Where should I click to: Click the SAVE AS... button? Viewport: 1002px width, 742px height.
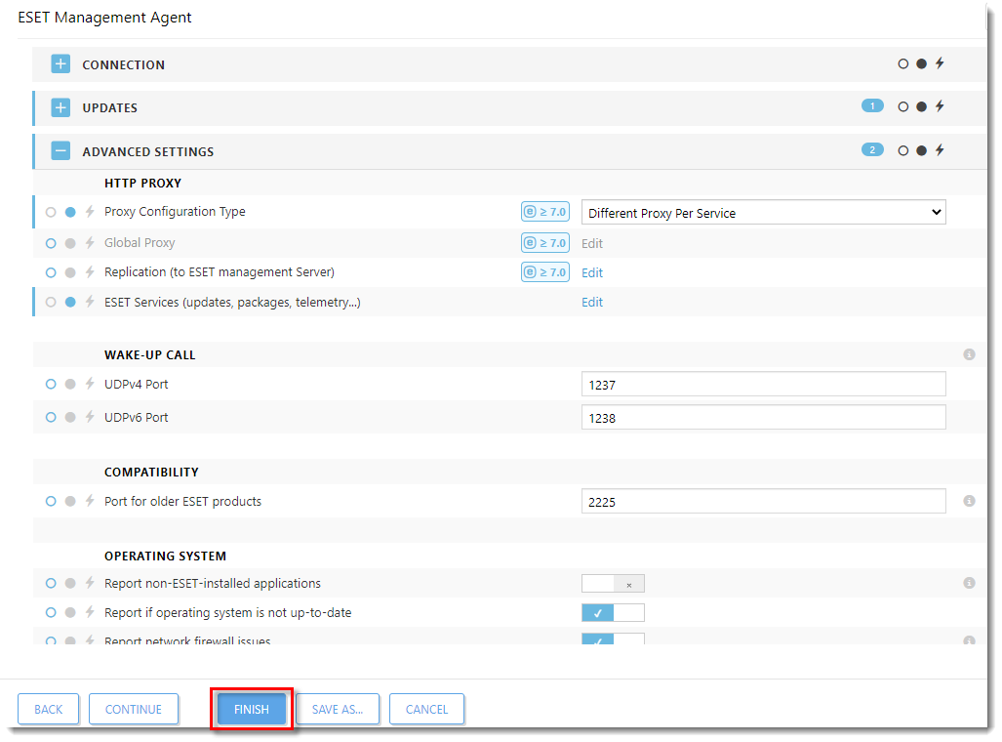pyautogui.click(x=338, y=710)
